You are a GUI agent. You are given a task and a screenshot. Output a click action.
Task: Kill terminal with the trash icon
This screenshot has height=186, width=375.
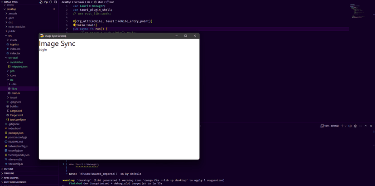click(x=355, y=126)
